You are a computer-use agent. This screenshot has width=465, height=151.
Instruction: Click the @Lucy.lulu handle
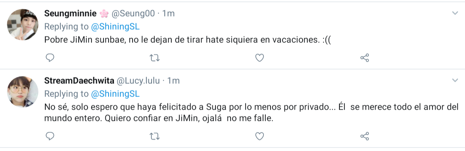coord(138,81)
